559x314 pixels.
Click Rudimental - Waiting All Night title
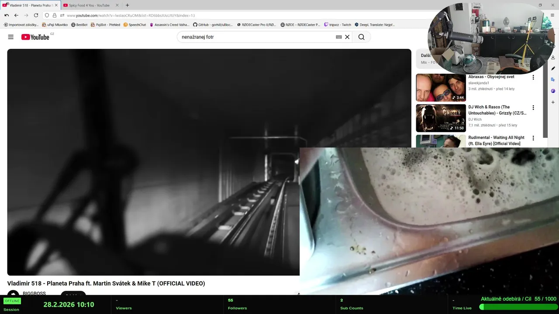pos(497,140)
